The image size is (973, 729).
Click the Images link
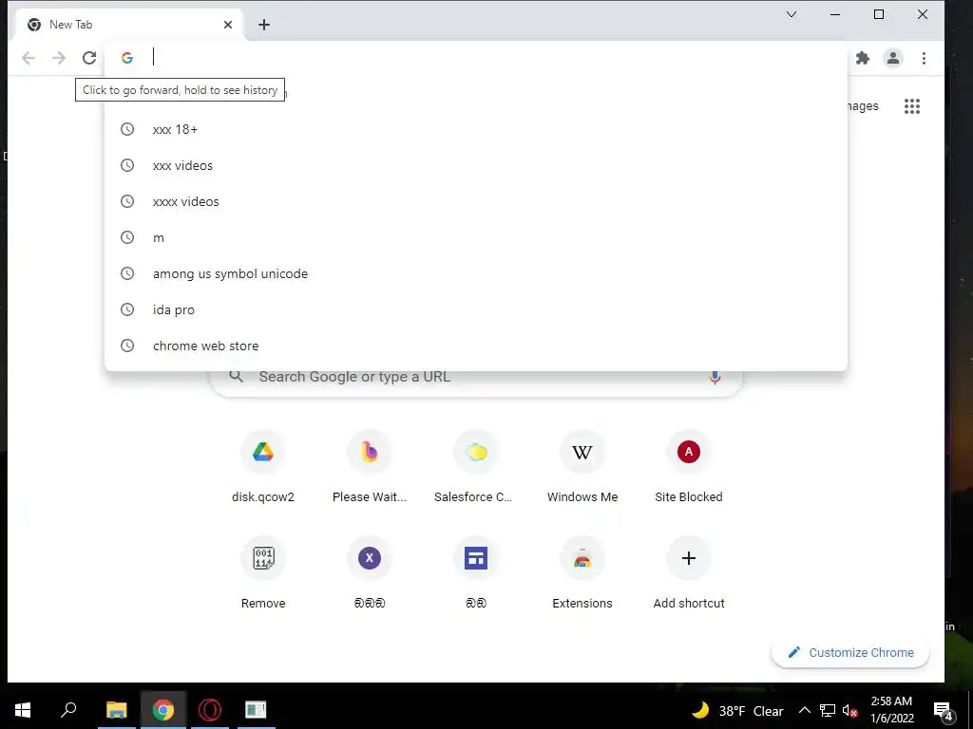point(863,106)
